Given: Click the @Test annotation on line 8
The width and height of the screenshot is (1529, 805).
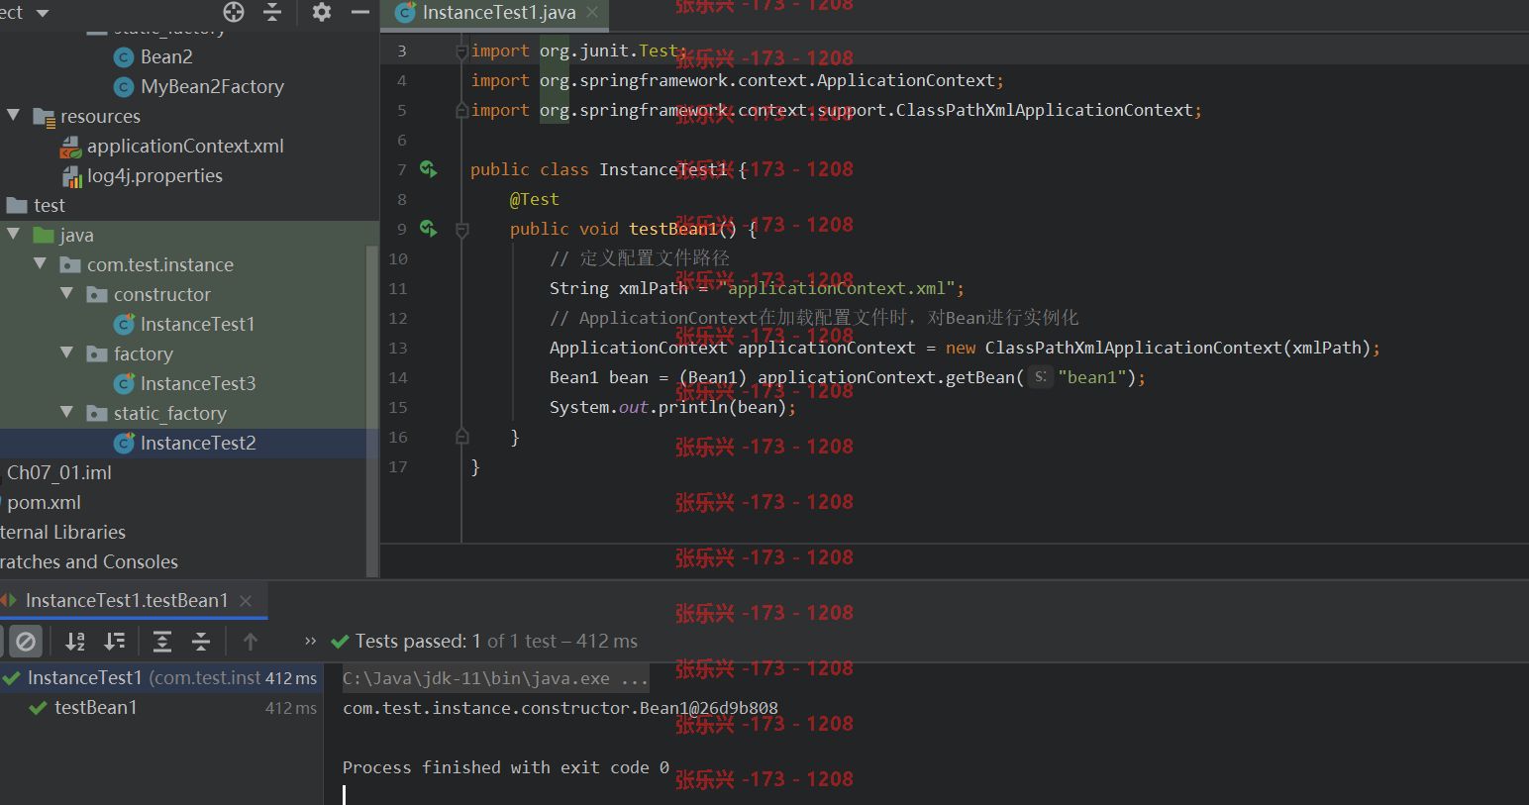Looking at the screenshot, I should coord(534,199).
